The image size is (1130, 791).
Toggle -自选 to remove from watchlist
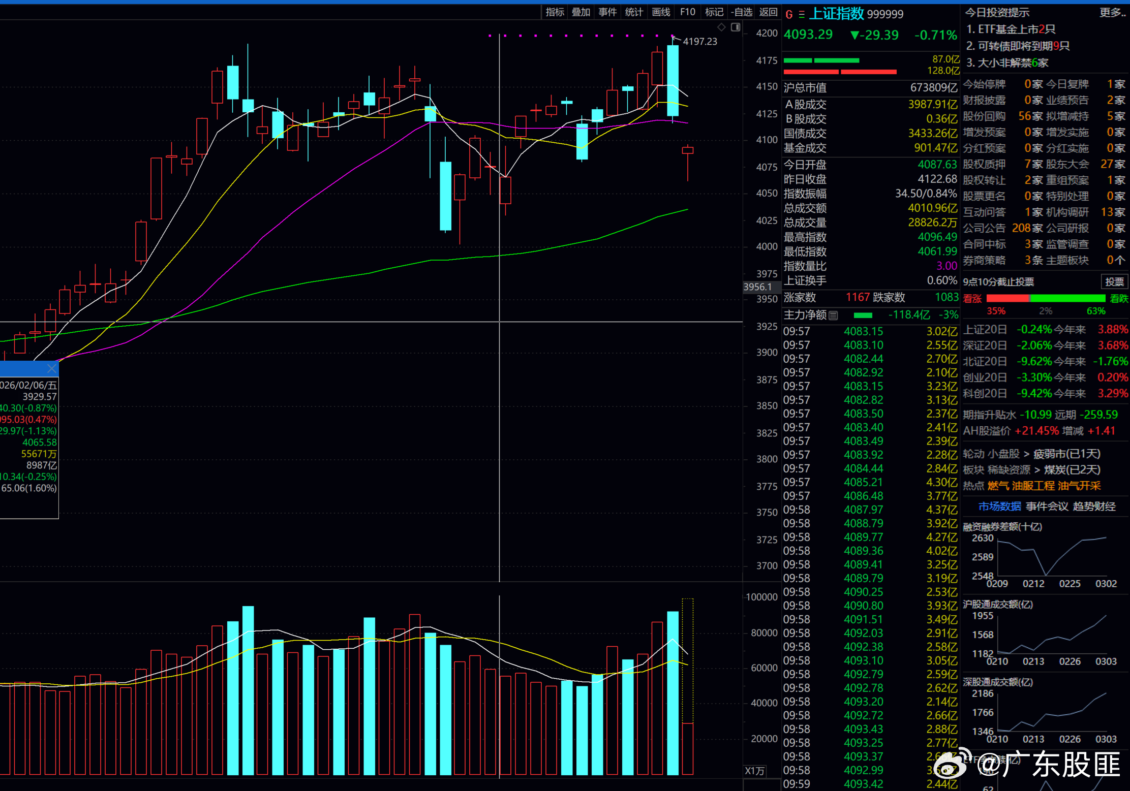[741, 12]
